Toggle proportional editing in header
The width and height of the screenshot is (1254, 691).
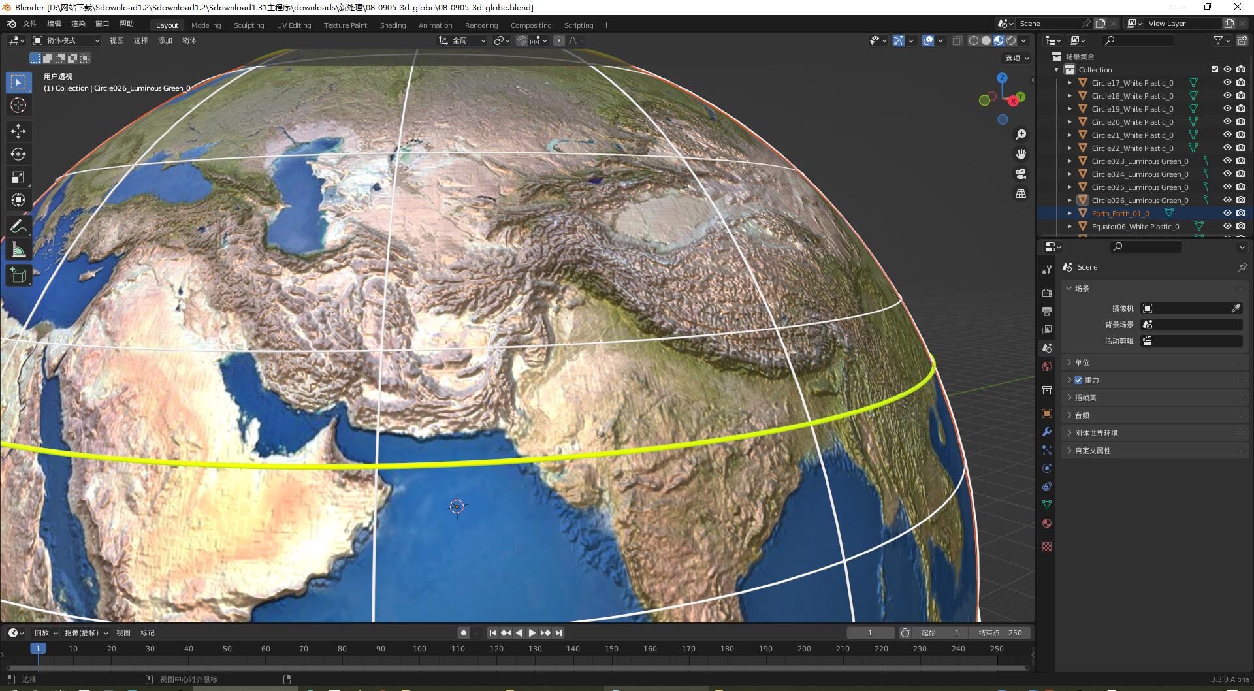(558, 40)
